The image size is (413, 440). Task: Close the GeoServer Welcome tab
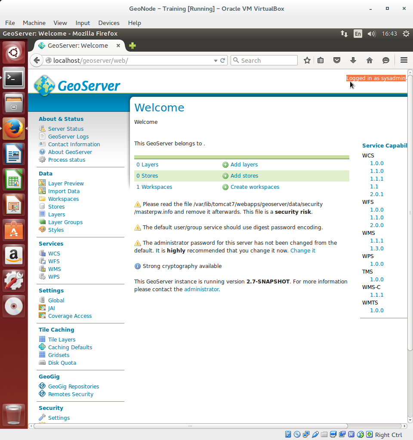[118, 46]
